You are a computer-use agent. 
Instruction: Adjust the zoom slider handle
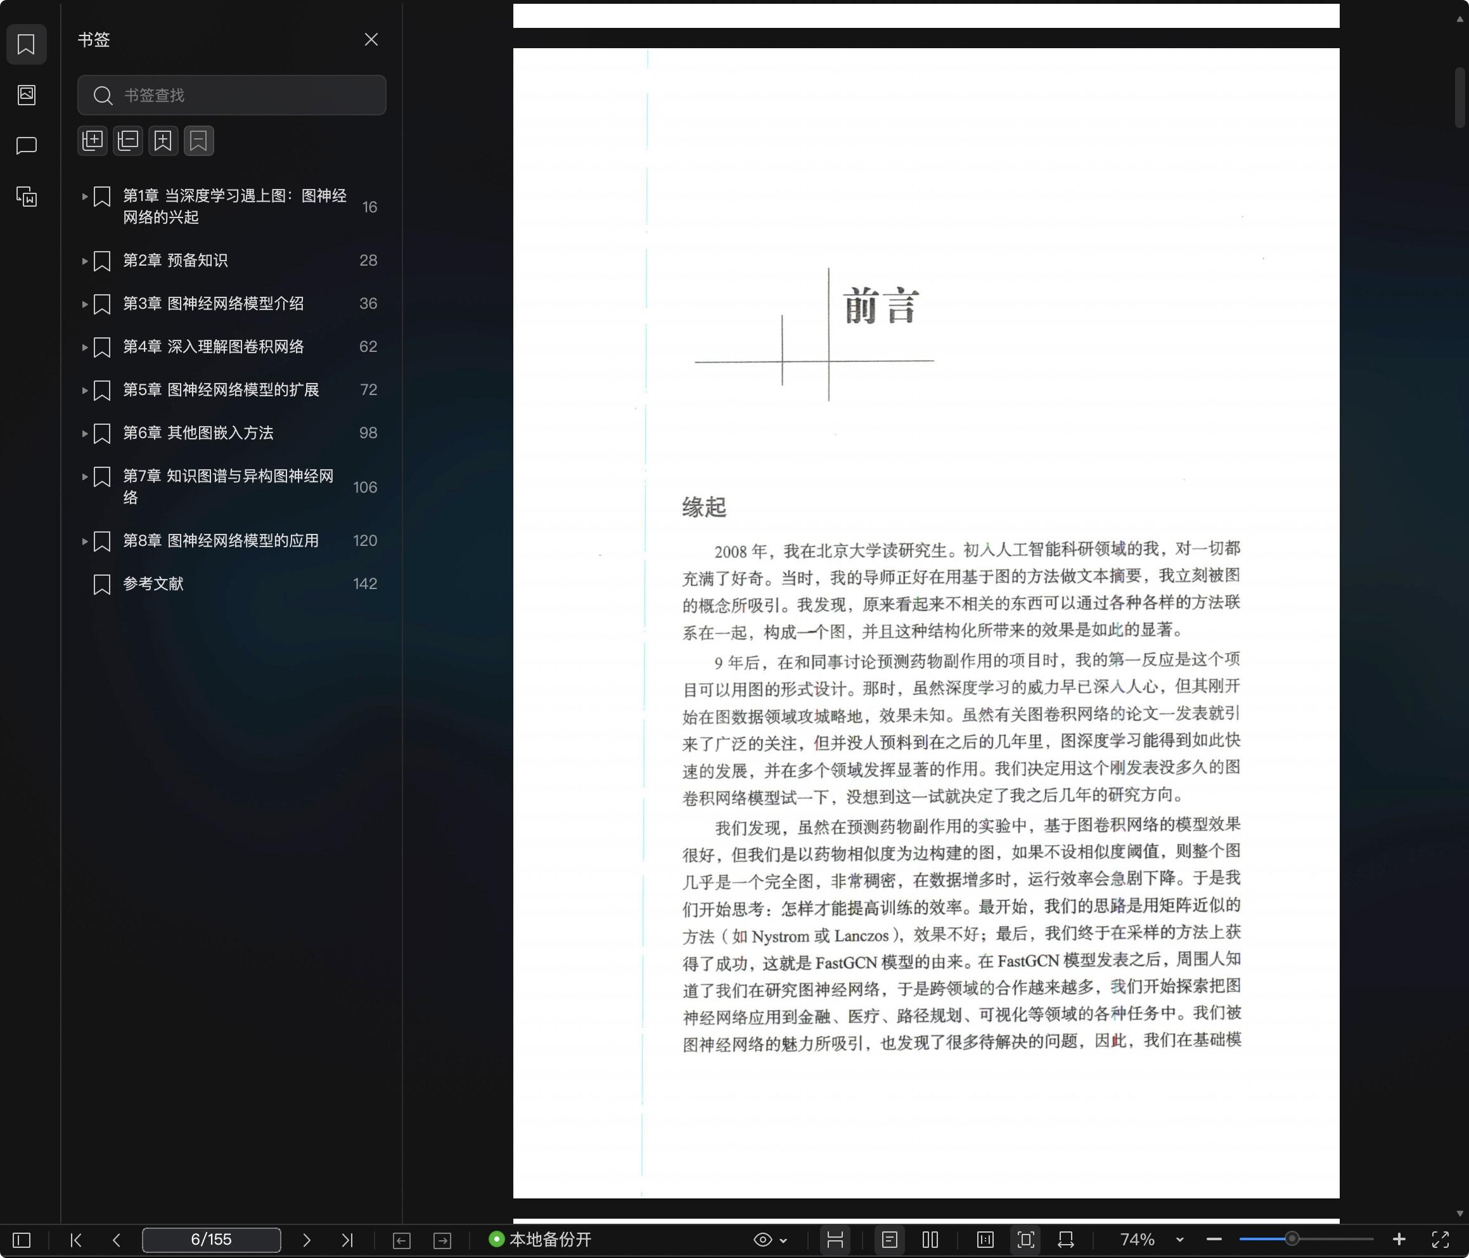click(x=1292, y=1239)
